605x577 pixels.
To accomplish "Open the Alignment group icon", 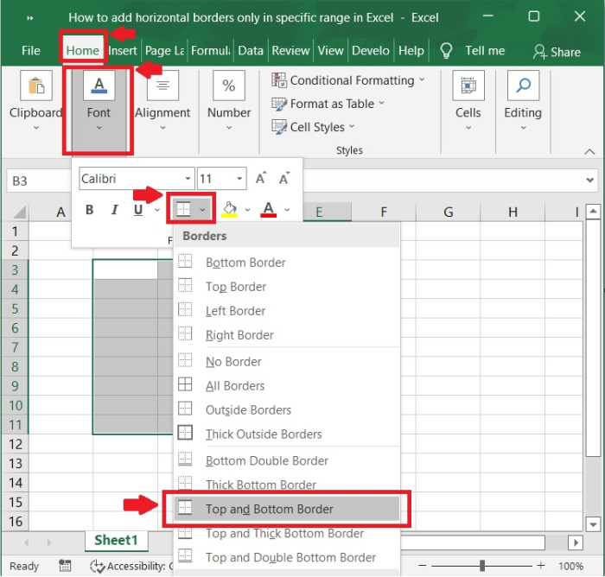I will click(162, 86).
